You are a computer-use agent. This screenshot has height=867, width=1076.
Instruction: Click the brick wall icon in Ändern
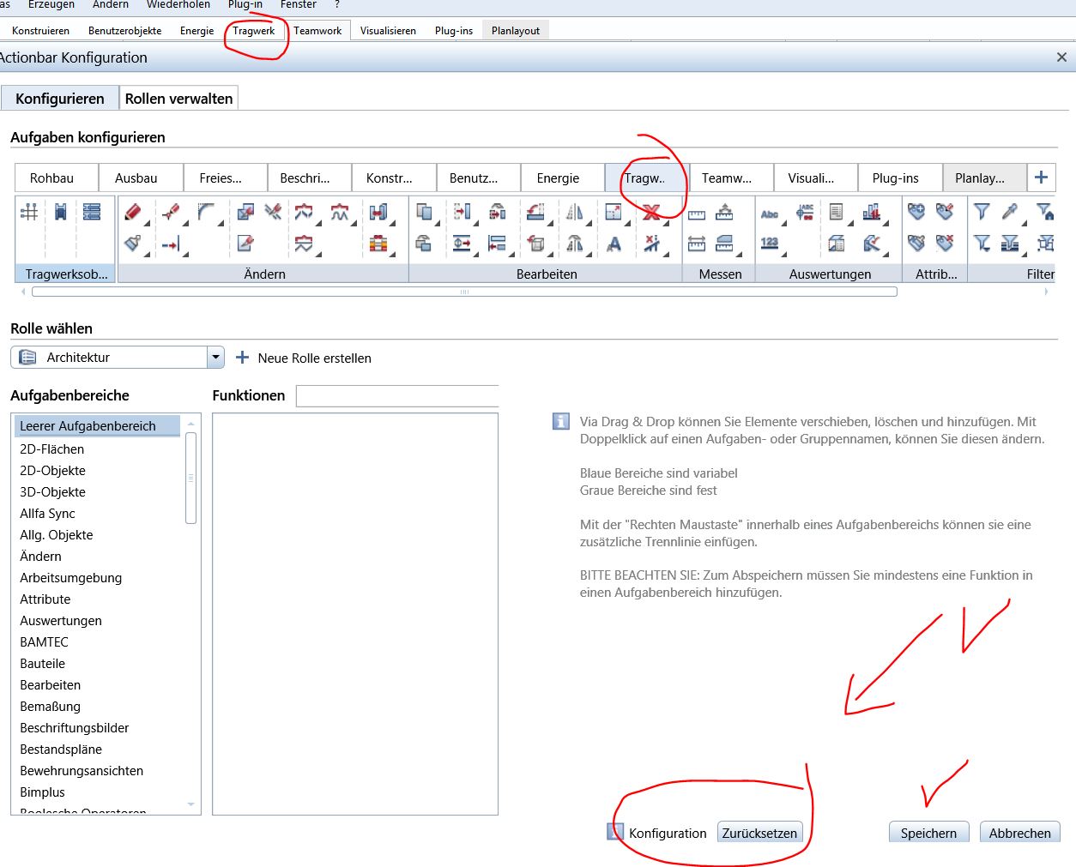pos(378,244)
